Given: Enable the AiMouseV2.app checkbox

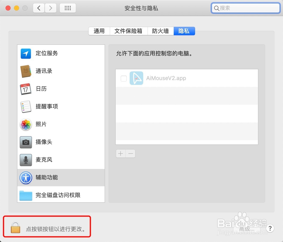Looking at the screenshot, I should (x=124, y=78).
